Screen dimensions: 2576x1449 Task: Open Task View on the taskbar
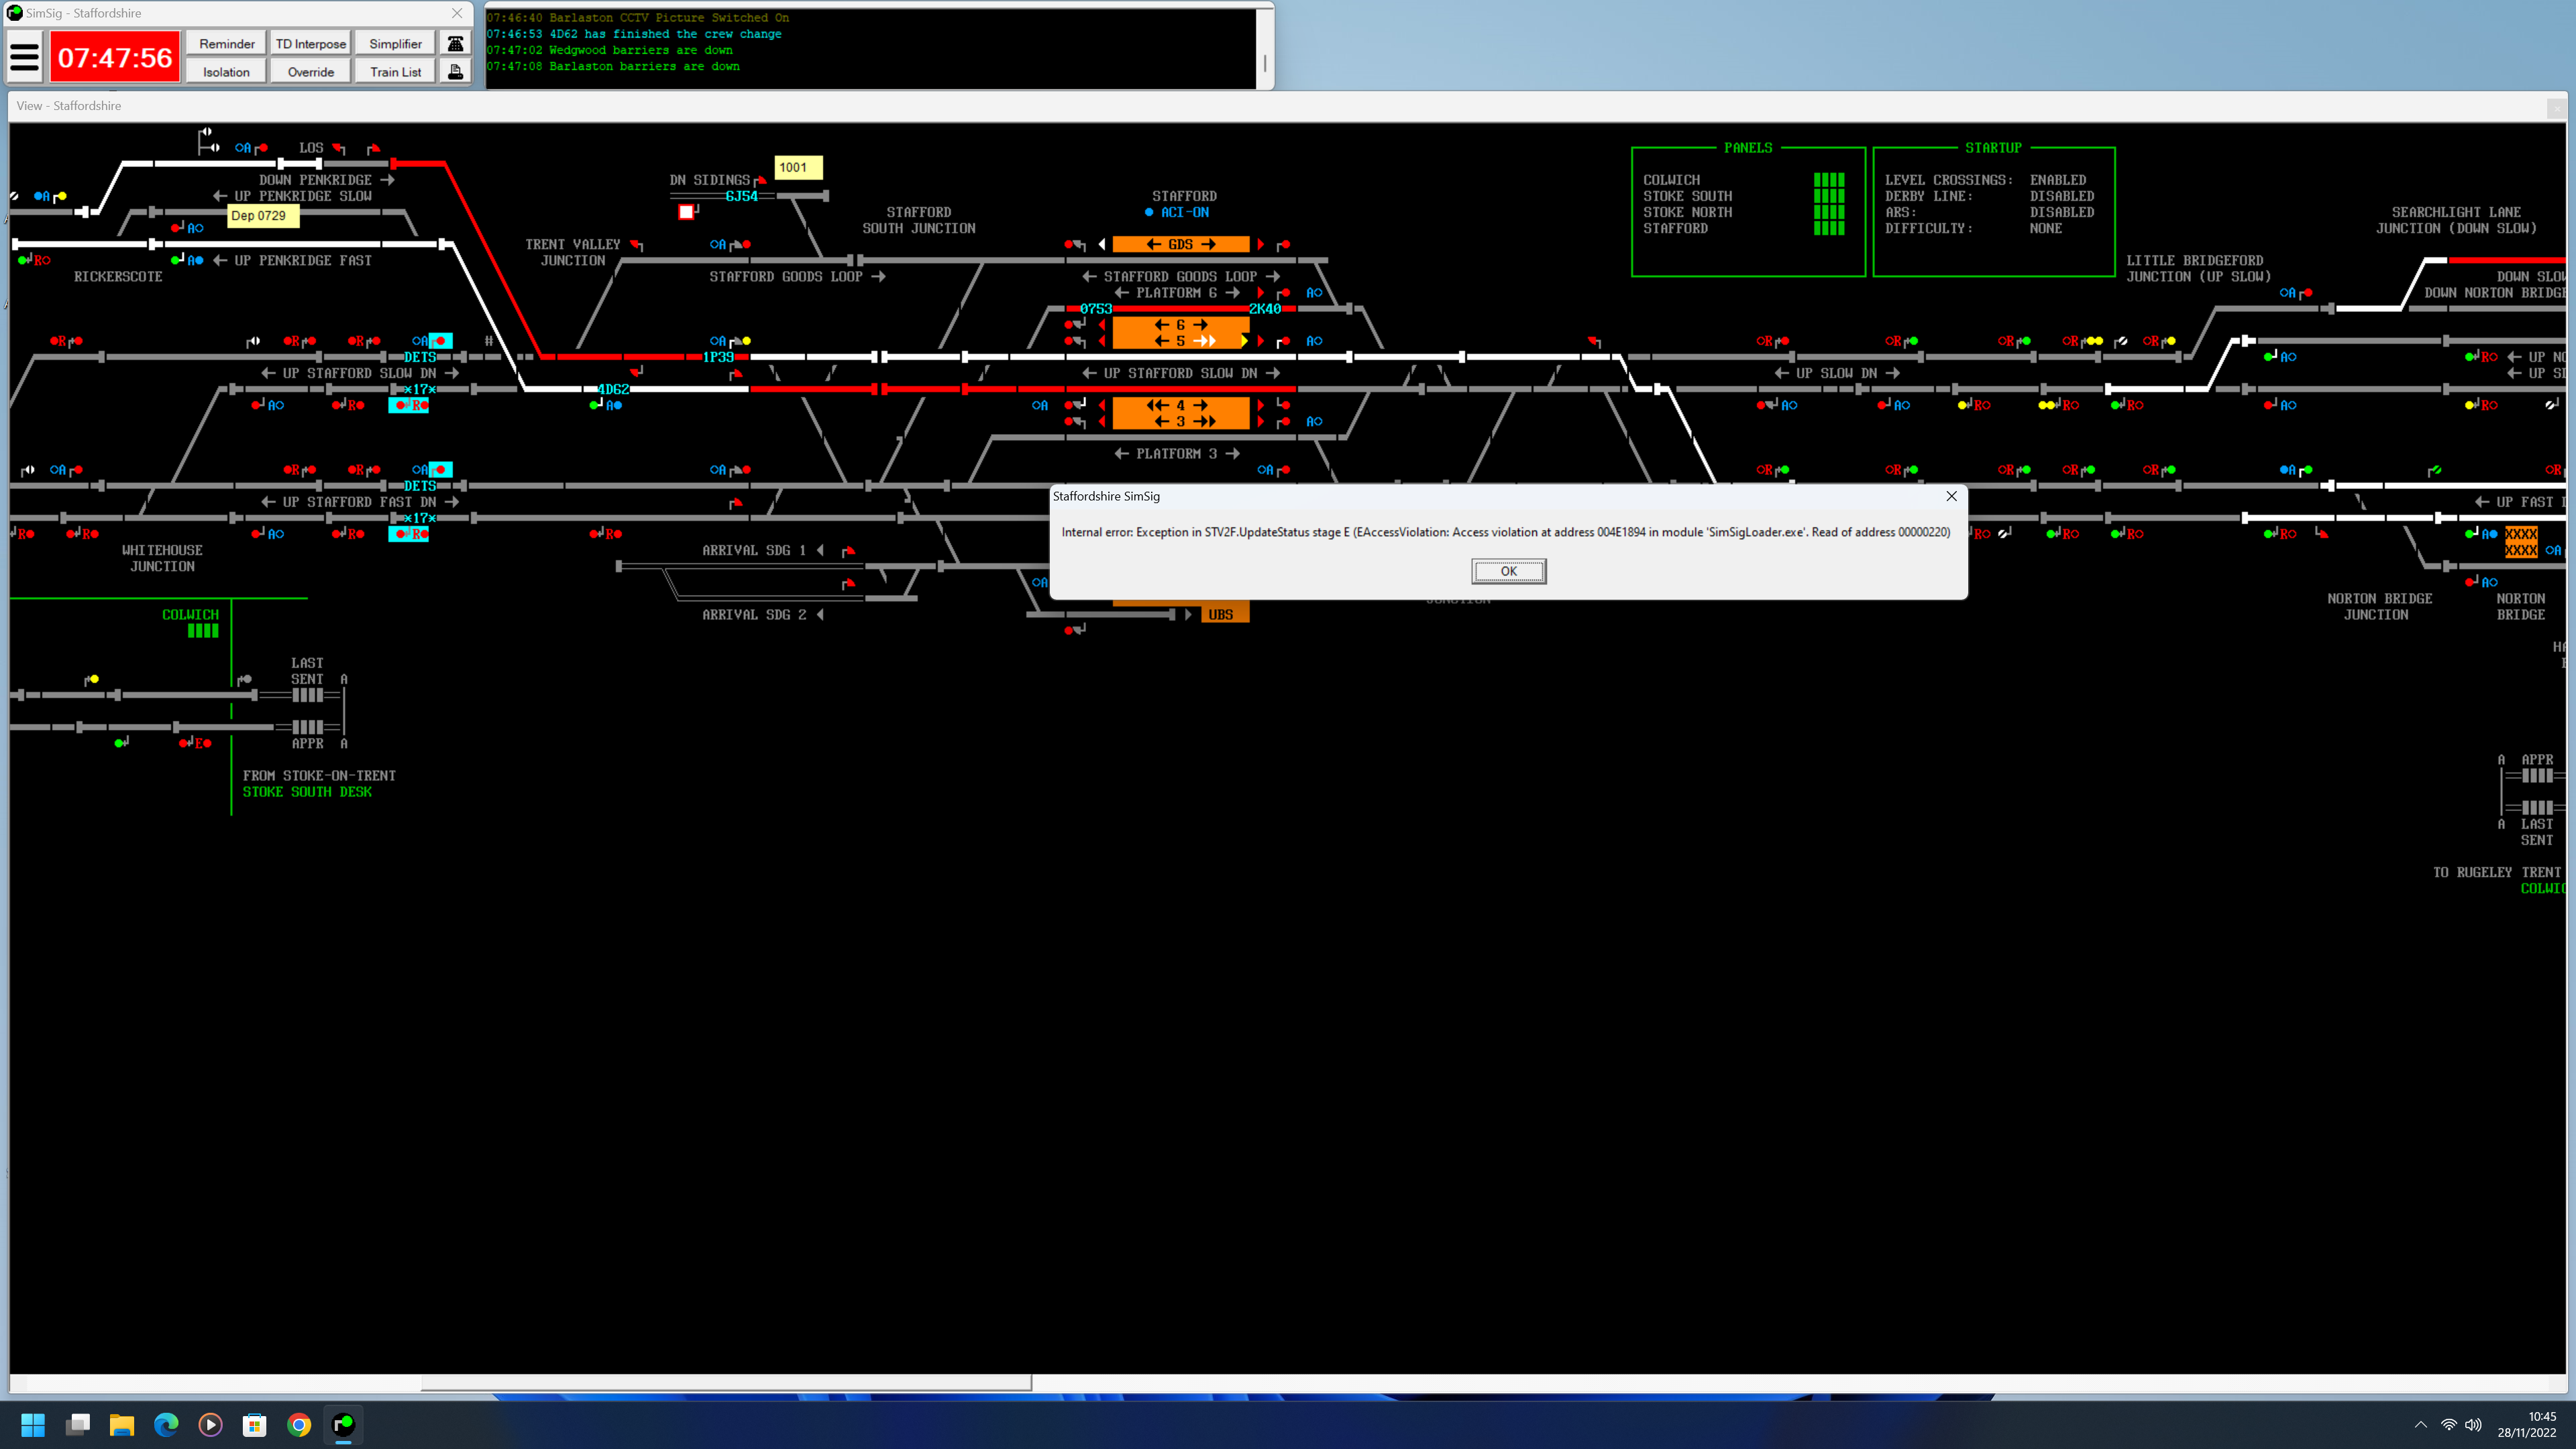[x=78, y=1425]
